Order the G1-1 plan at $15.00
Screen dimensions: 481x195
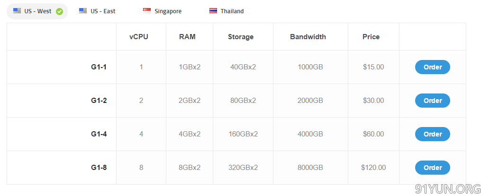tap(433, 67)
